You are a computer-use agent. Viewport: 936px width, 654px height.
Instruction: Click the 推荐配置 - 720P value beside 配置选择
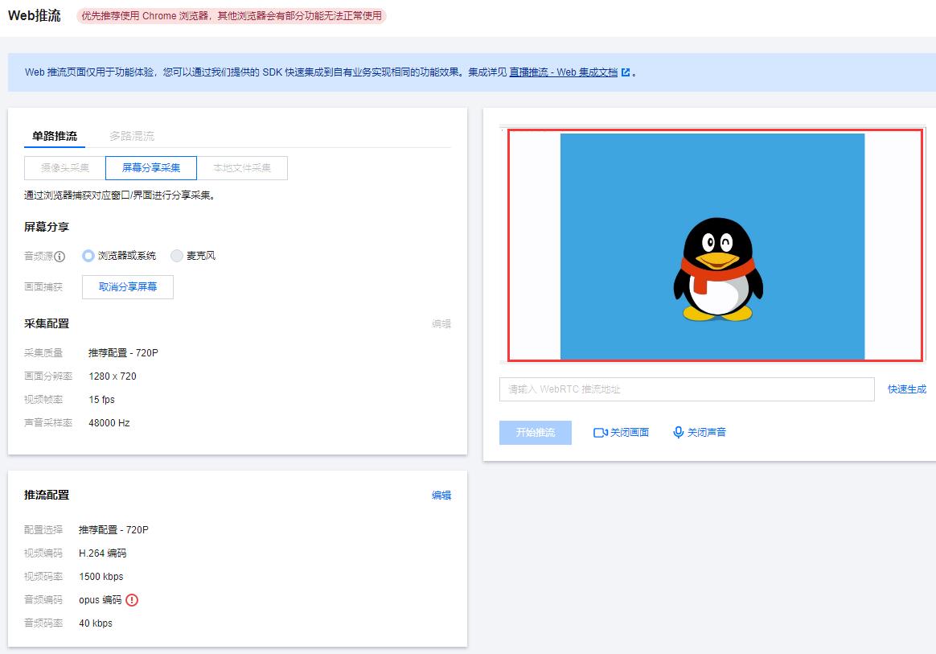click(114, 530)
